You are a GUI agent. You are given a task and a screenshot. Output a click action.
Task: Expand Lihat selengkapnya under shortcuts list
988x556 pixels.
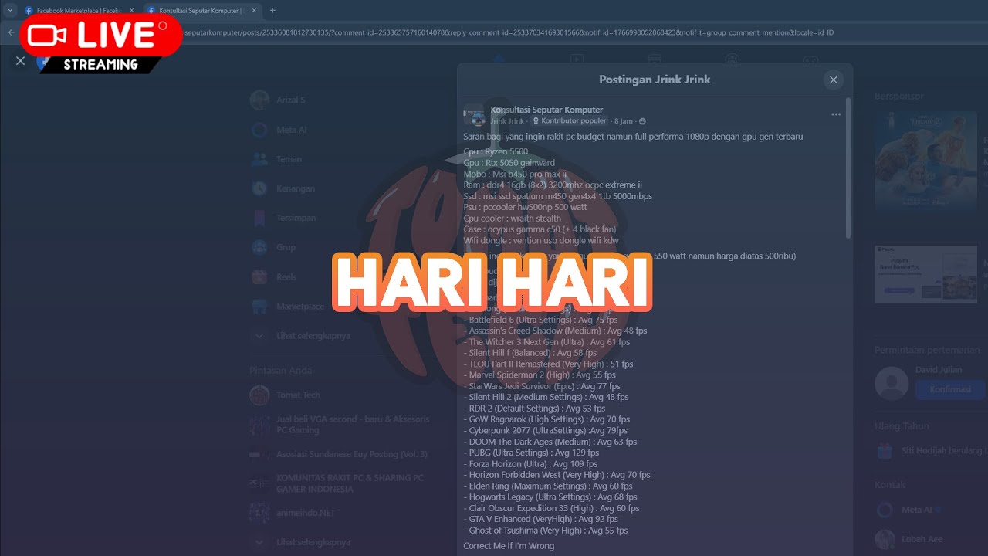(x=300, y=542)
